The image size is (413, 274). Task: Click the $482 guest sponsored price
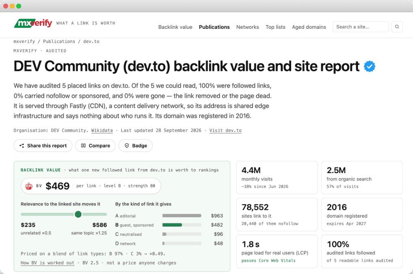point(217,225)
